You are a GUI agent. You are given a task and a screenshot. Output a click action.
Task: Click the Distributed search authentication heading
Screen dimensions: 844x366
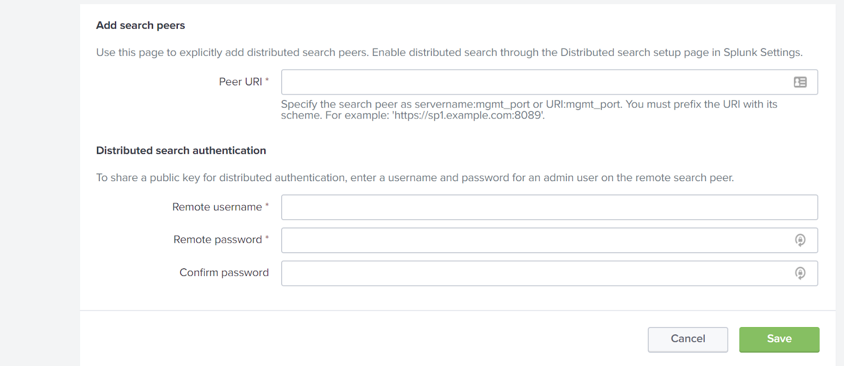tap(181, 151)
